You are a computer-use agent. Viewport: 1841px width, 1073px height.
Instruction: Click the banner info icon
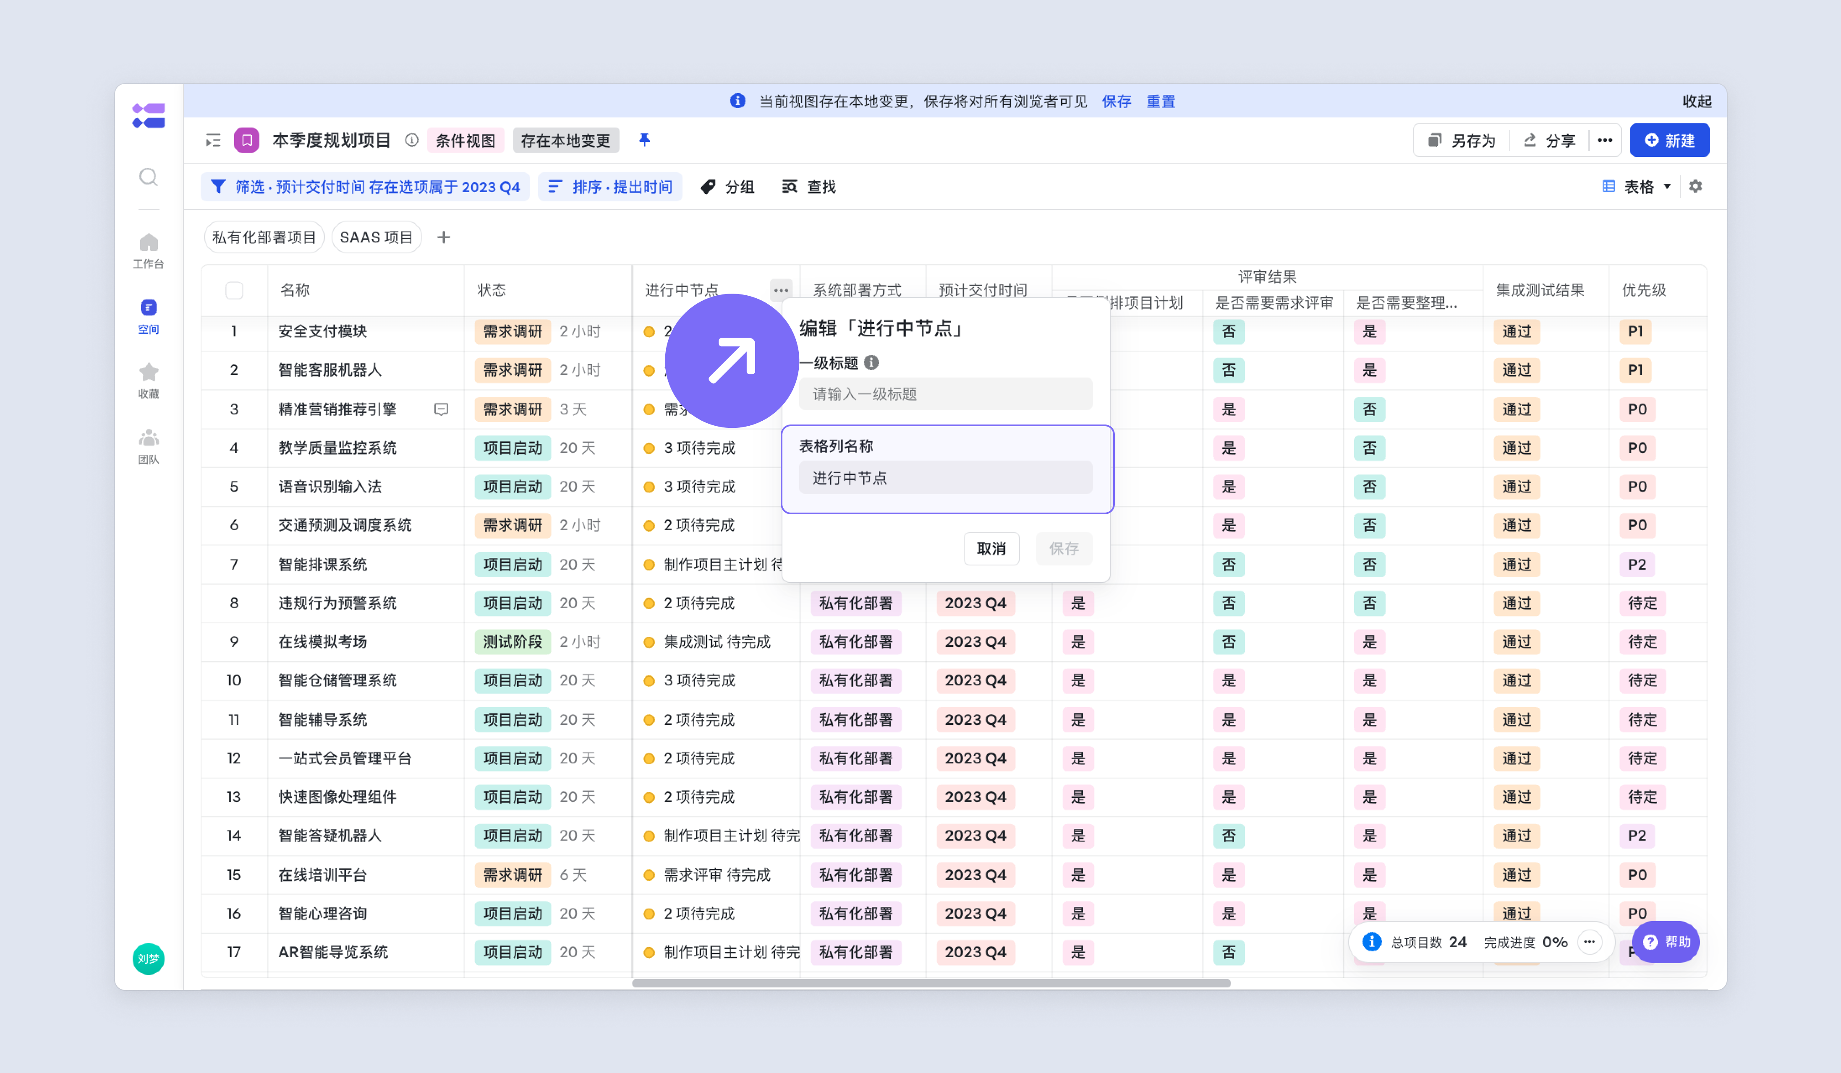point(738,101)
